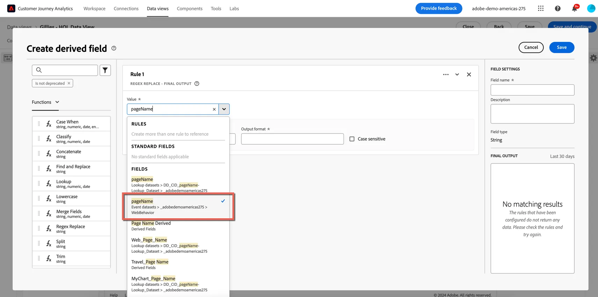Click the Classify function icon

coord(49,139)
